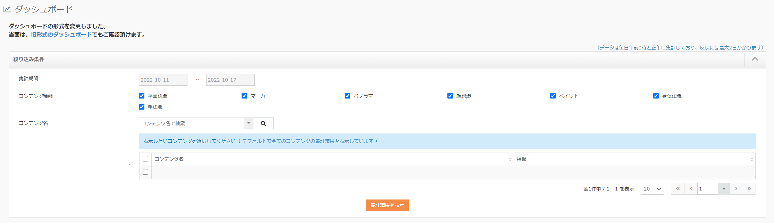Image resolution: width=774 pixels, height=223 pixels.
Task: Click the start date field 2022-10-11
Action: pyautogui.click(x=163, y=80)
